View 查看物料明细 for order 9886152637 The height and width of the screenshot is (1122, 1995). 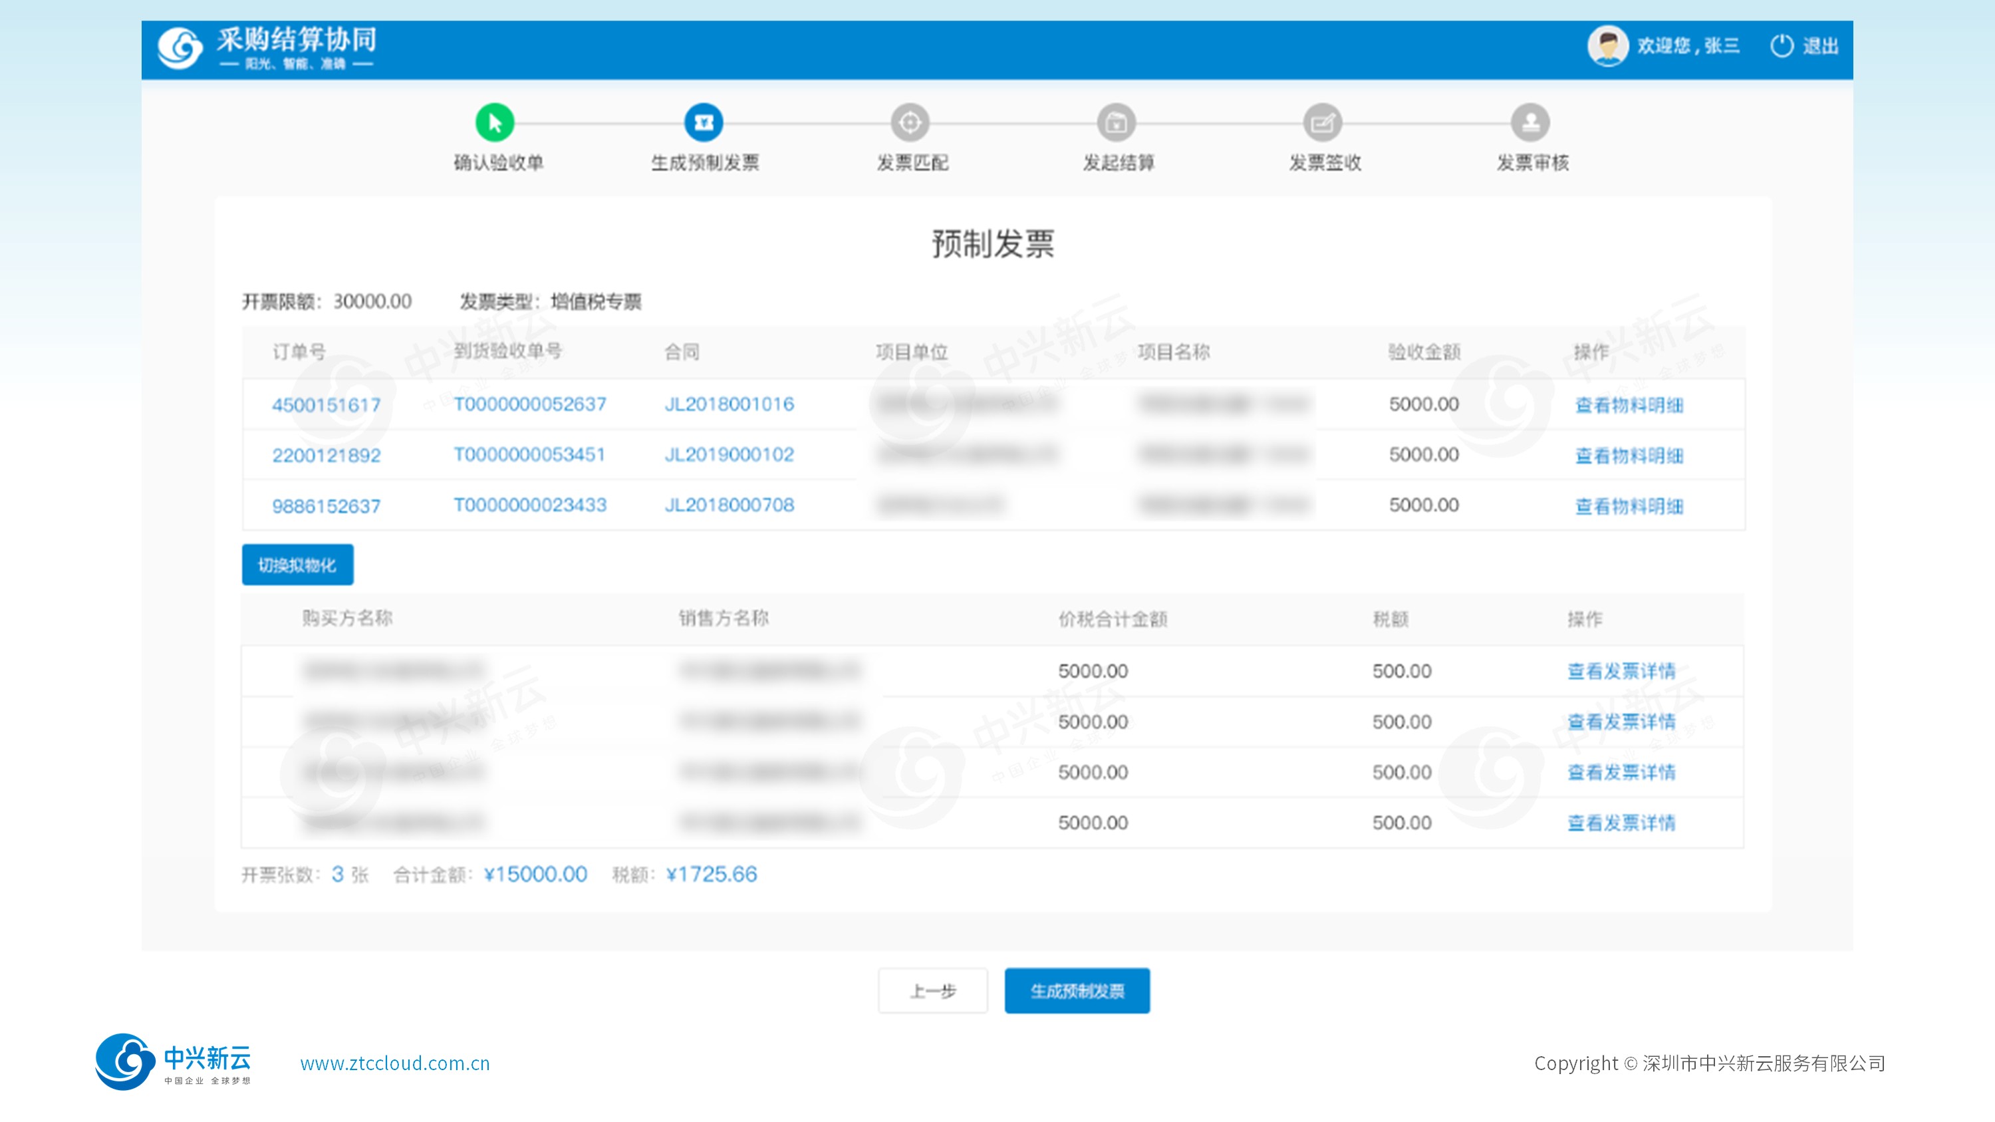[1629, 506]
